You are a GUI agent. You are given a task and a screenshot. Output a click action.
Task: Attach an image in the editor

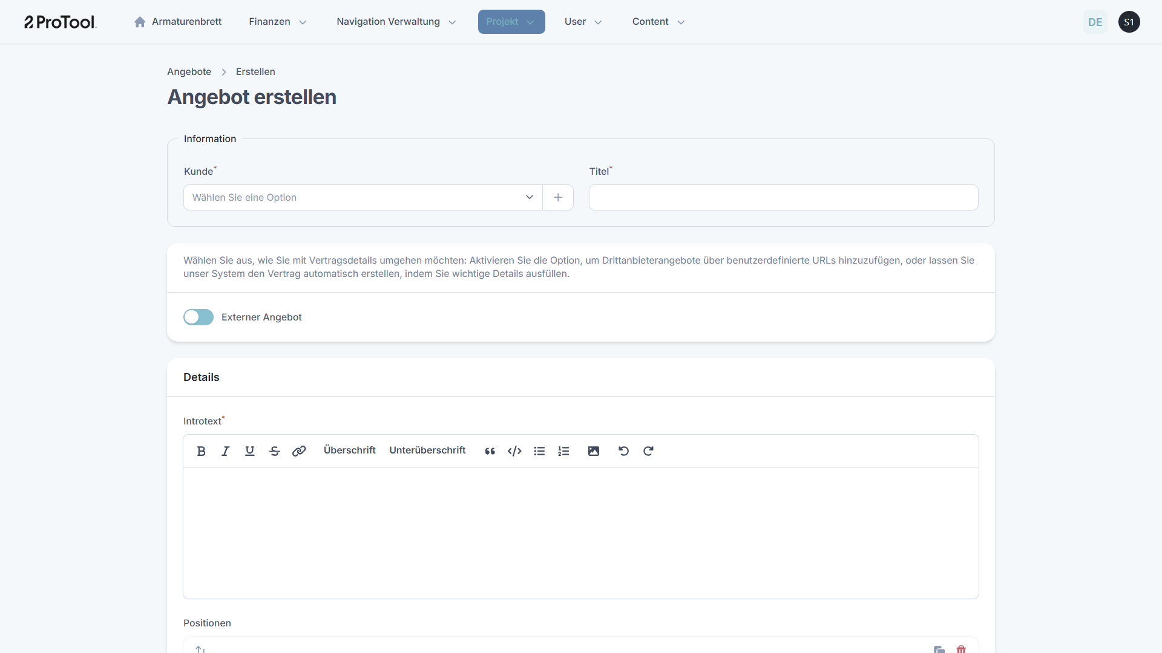tap(594, 451)
